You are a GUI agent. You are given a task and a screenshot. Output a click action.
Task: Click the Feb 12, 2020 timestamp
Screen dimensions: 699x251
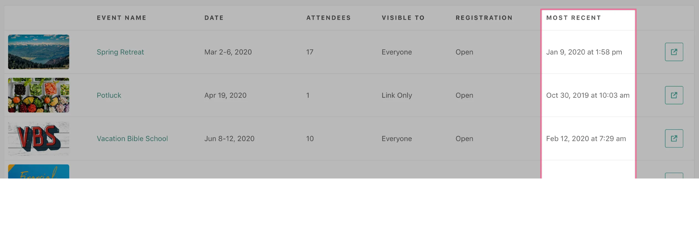click(x=586, y=138)
